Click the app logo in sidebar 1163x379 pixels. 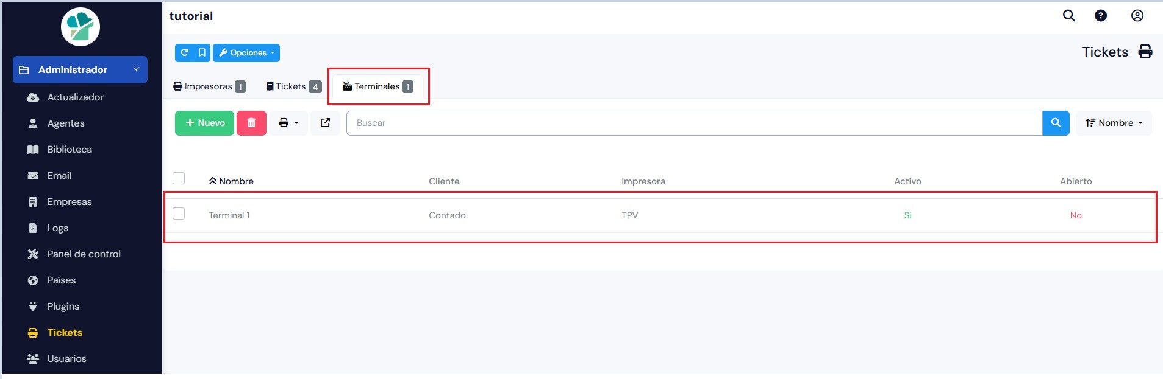(81, 27)
